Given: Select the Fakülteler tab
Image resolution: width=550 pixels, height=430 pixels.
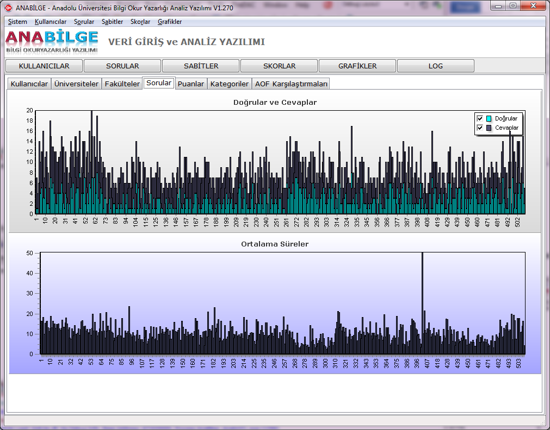Looking at the screenshot, I should pos(122,84).
